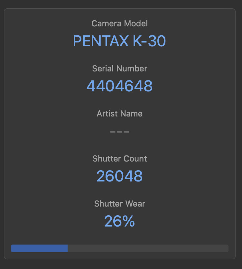Screen dimensions: 242x269
Task: Click the Artist Name label
Action: [x=120, y=114]
